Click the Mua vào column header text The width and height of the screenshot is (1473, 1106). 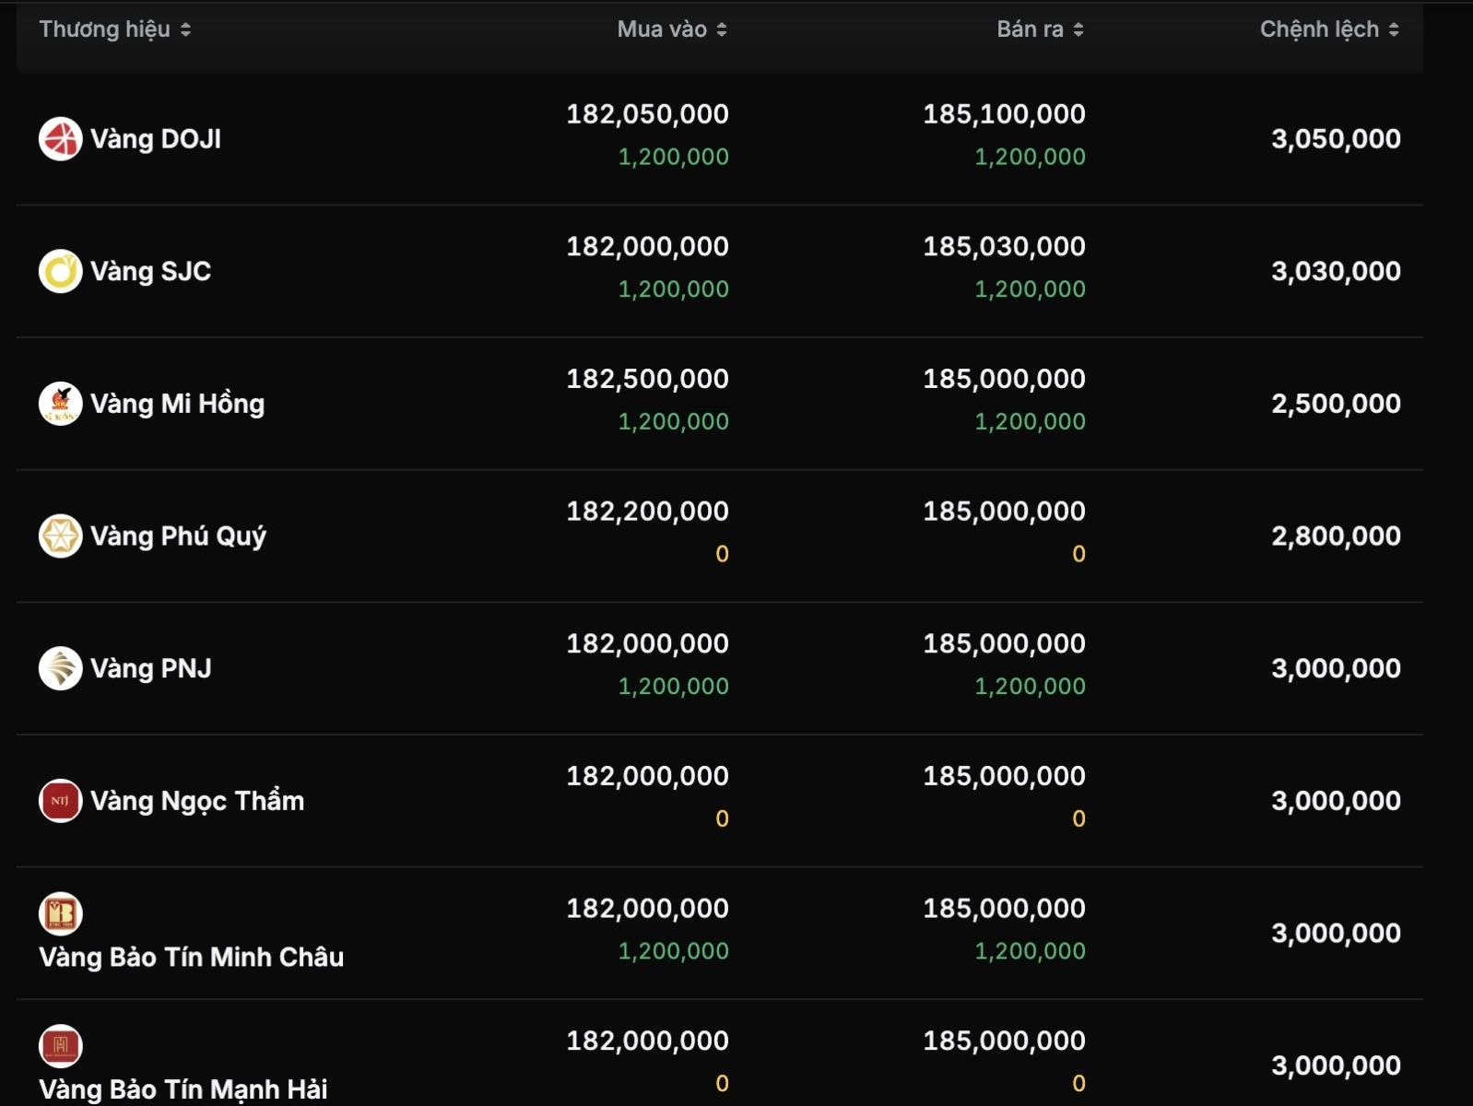661,29
